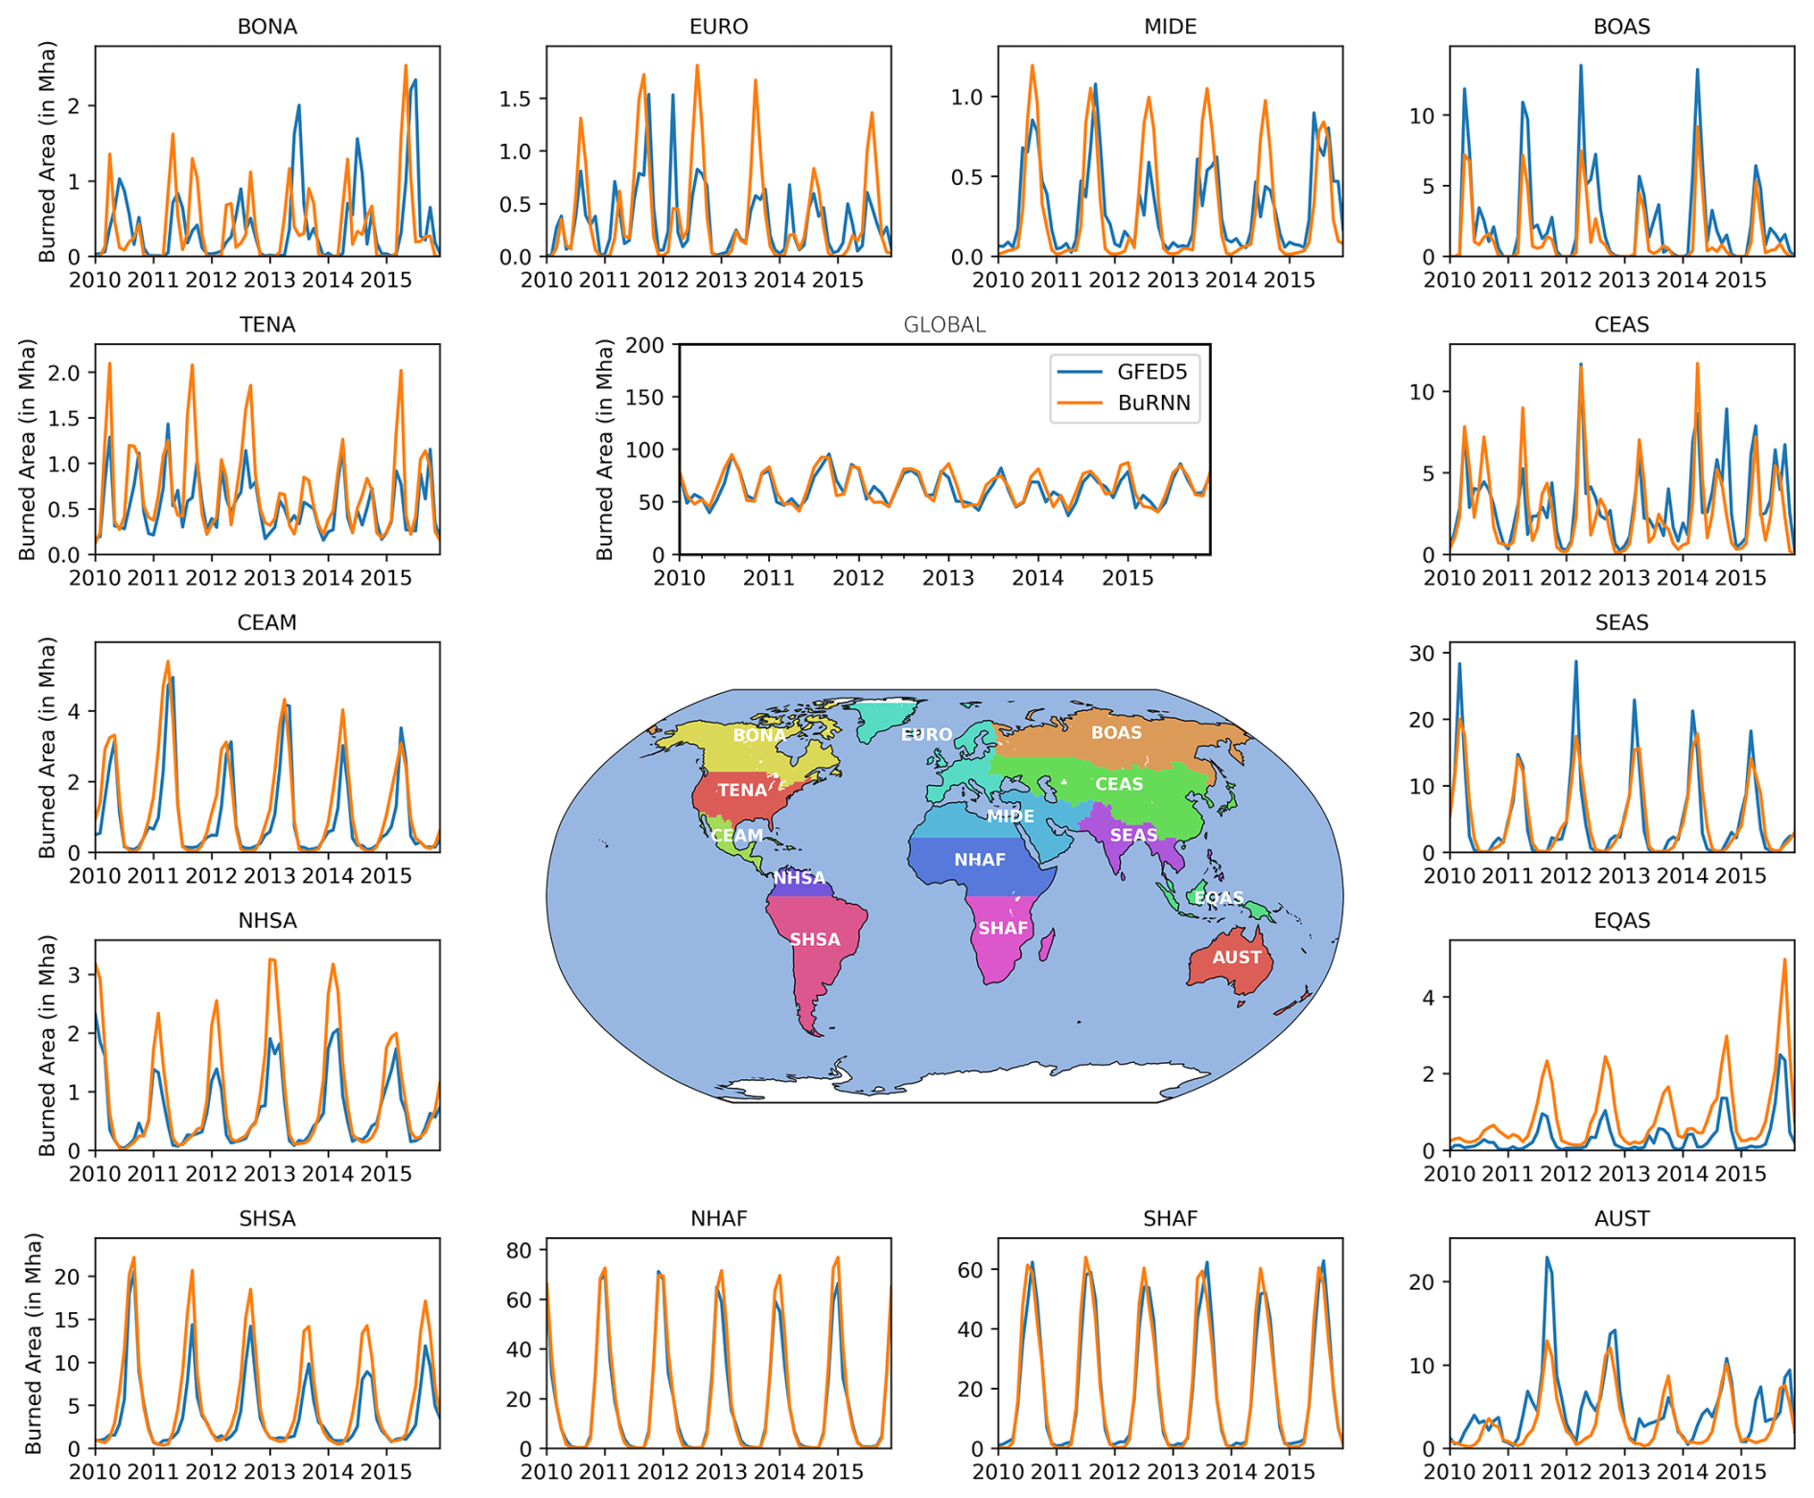
Task: Click the EQAS chart title
Action: click(x=1621, y=921)
